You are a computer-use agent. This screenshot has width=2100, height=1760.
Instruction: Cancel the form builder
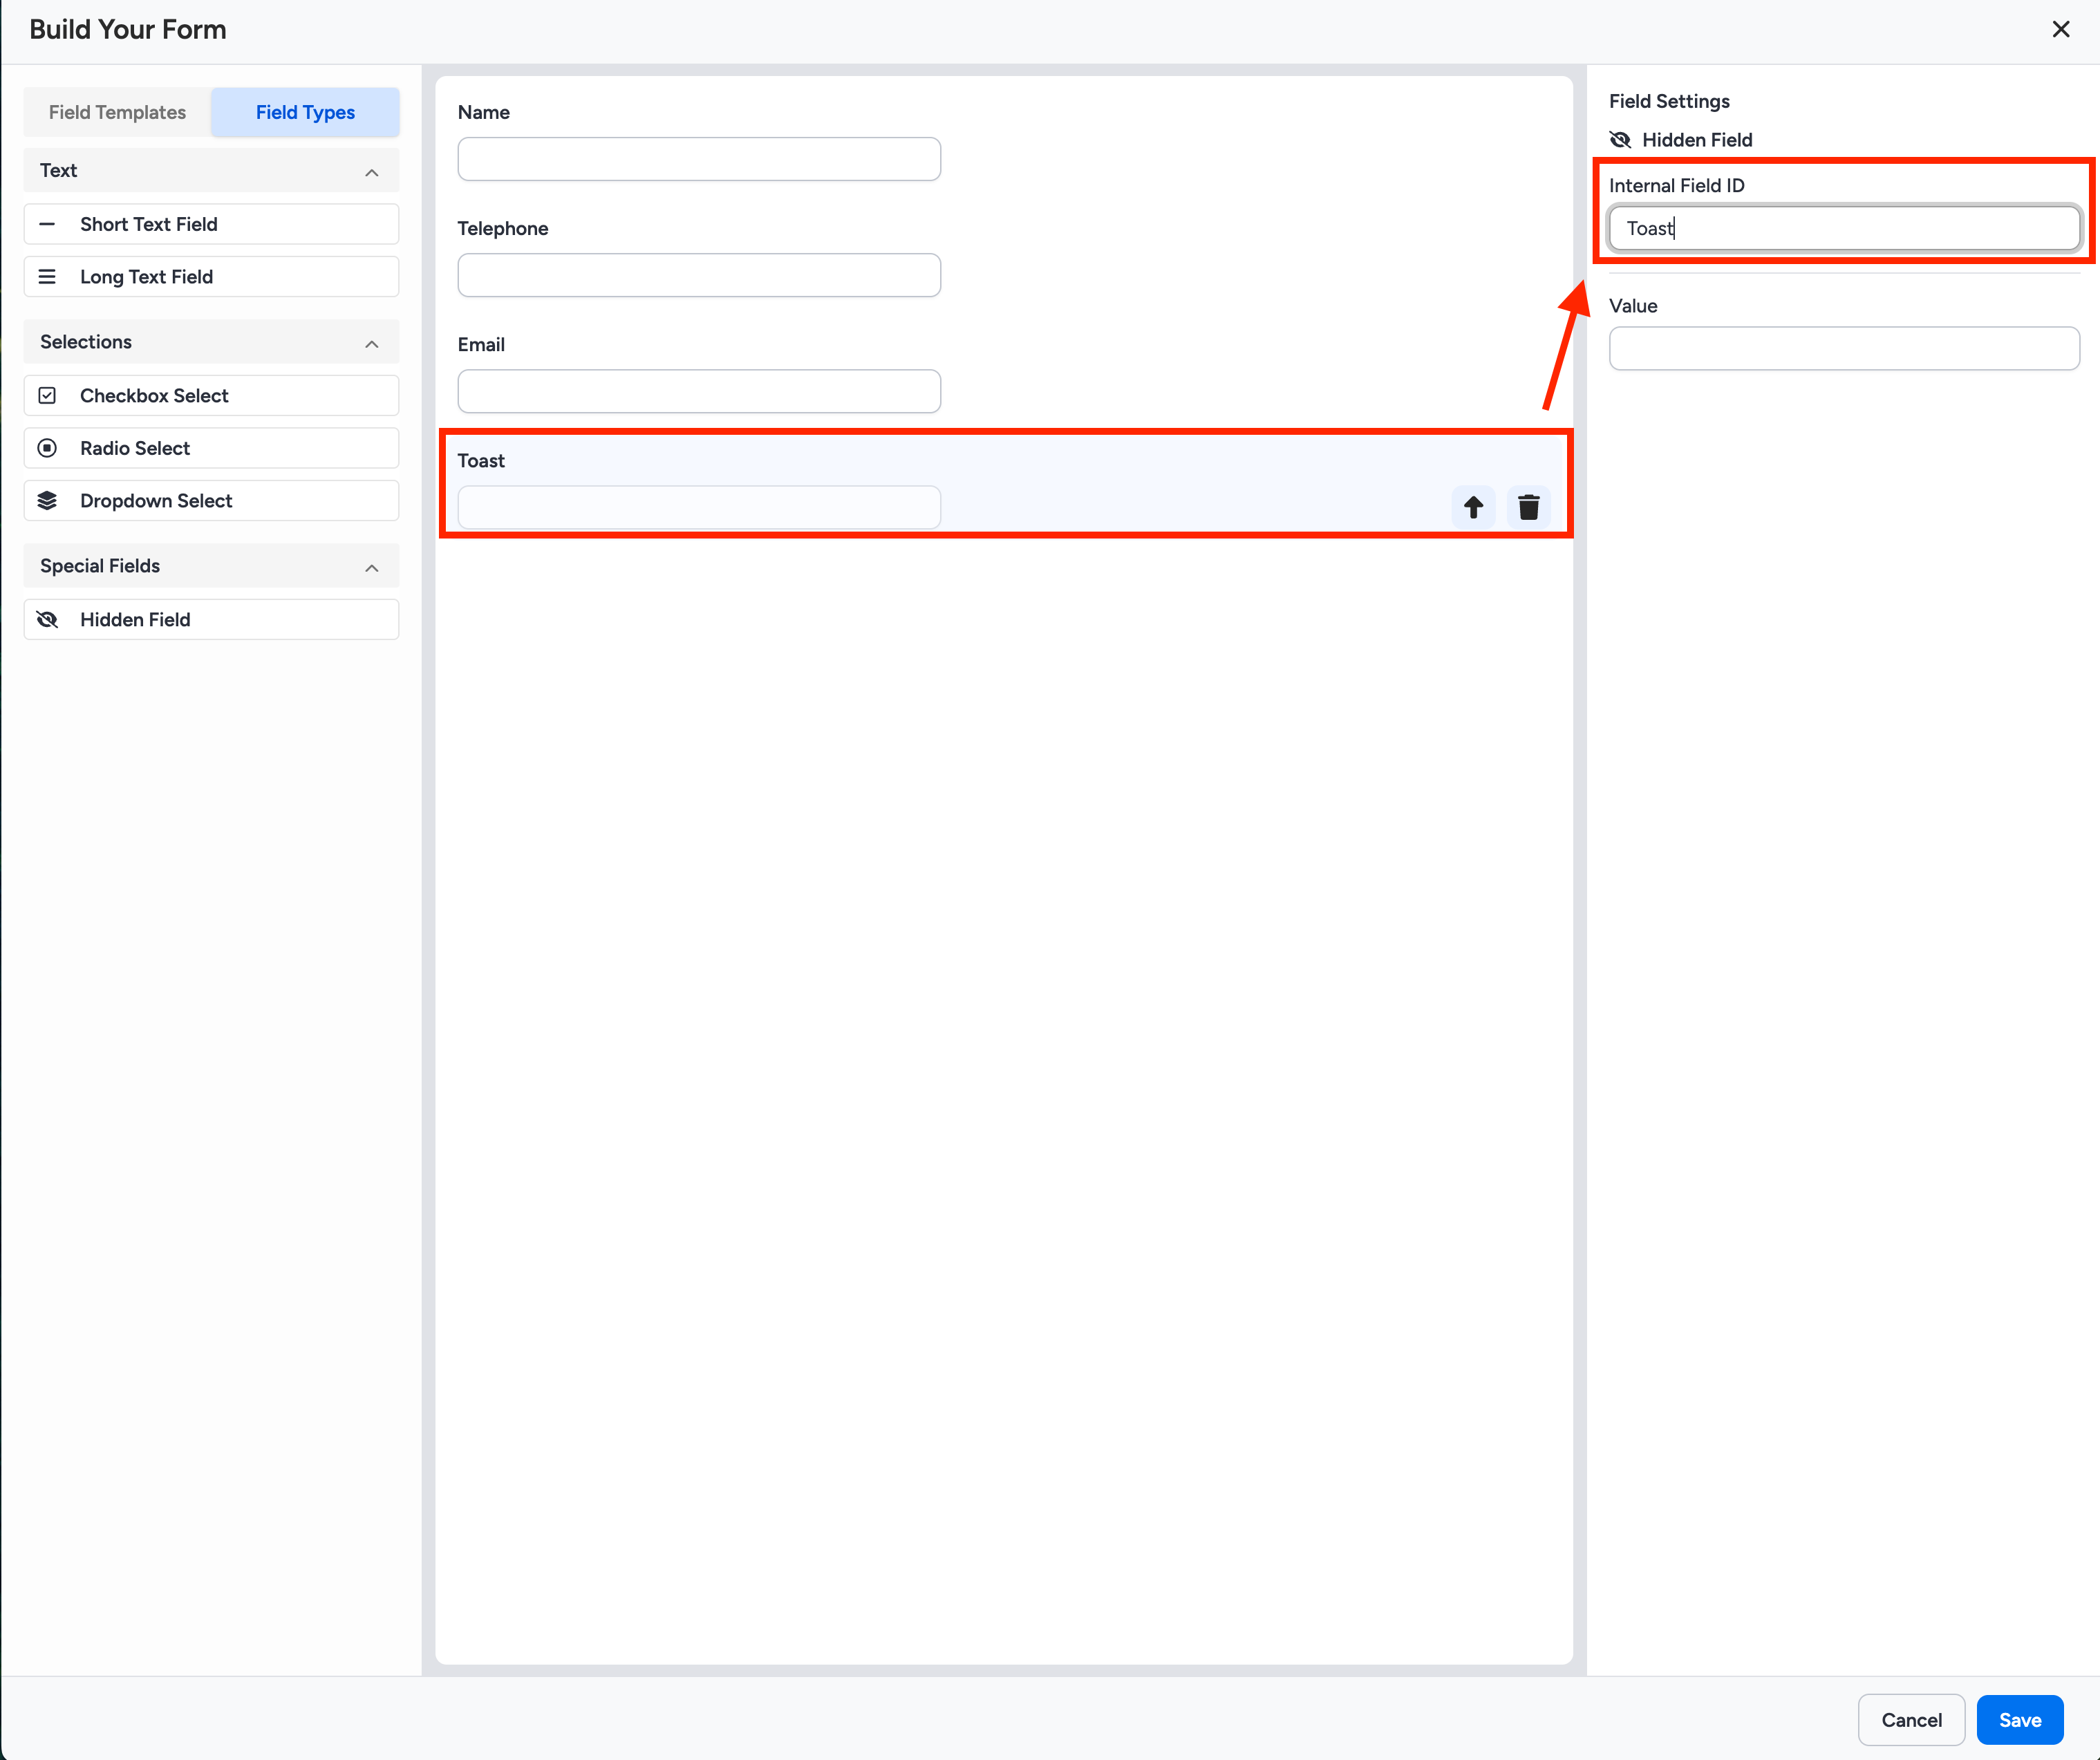[1911, 1720]
